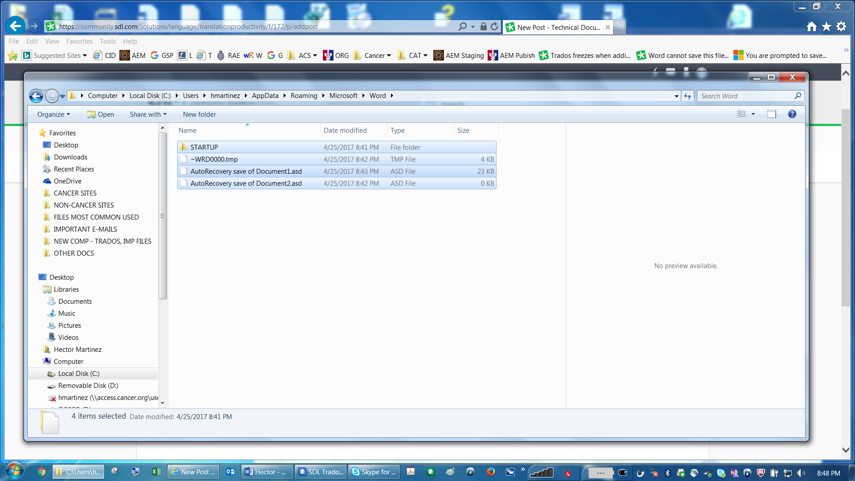Open browser home page icon
This screenshot has height=481, width=855.
click(811, 27)
